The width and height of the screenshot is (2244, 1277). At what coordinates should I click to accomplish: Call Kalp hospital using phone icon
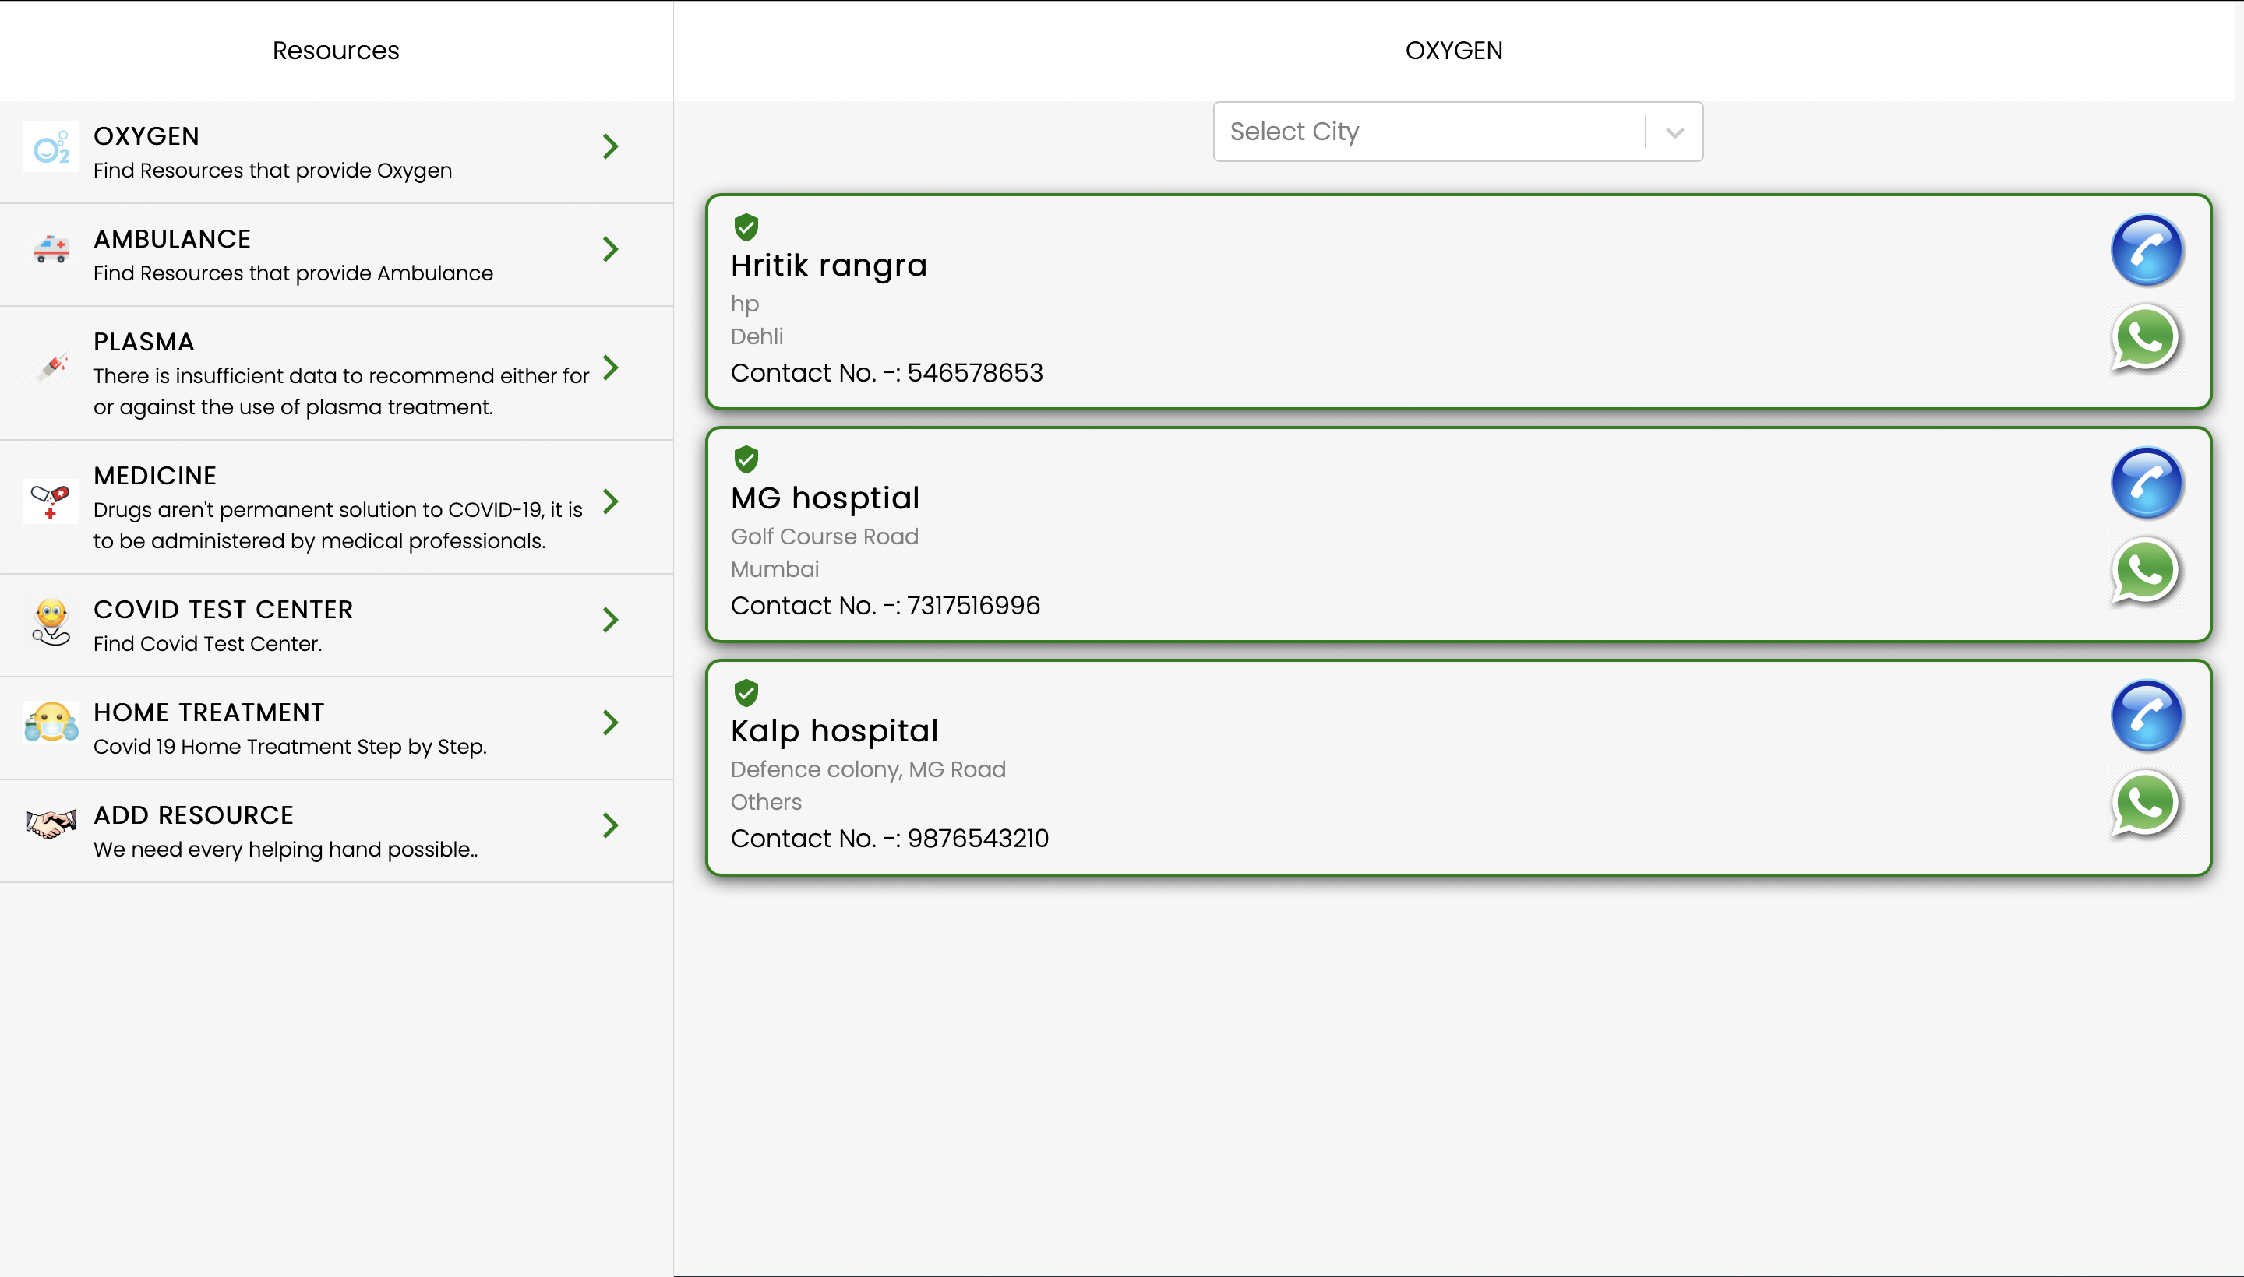click(x=2146, y=716)
